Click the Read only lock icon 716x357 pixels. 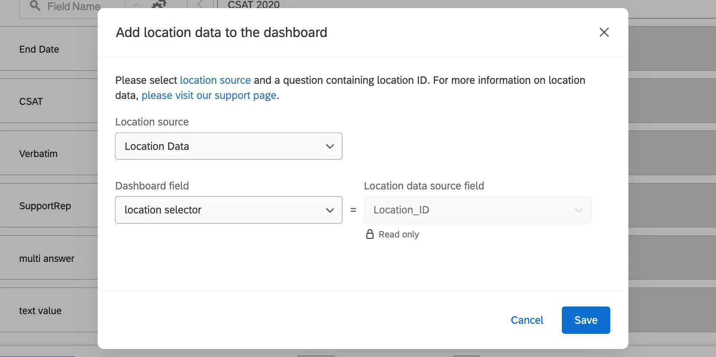pyautogui.click(x=370, y=234)
